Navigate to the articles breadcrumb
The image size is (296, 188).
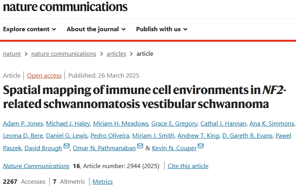pyautogui.click(x=116, y=54)
